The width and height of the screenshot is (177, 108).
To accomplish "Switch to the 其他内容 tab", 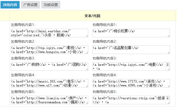I will (10, 5).
